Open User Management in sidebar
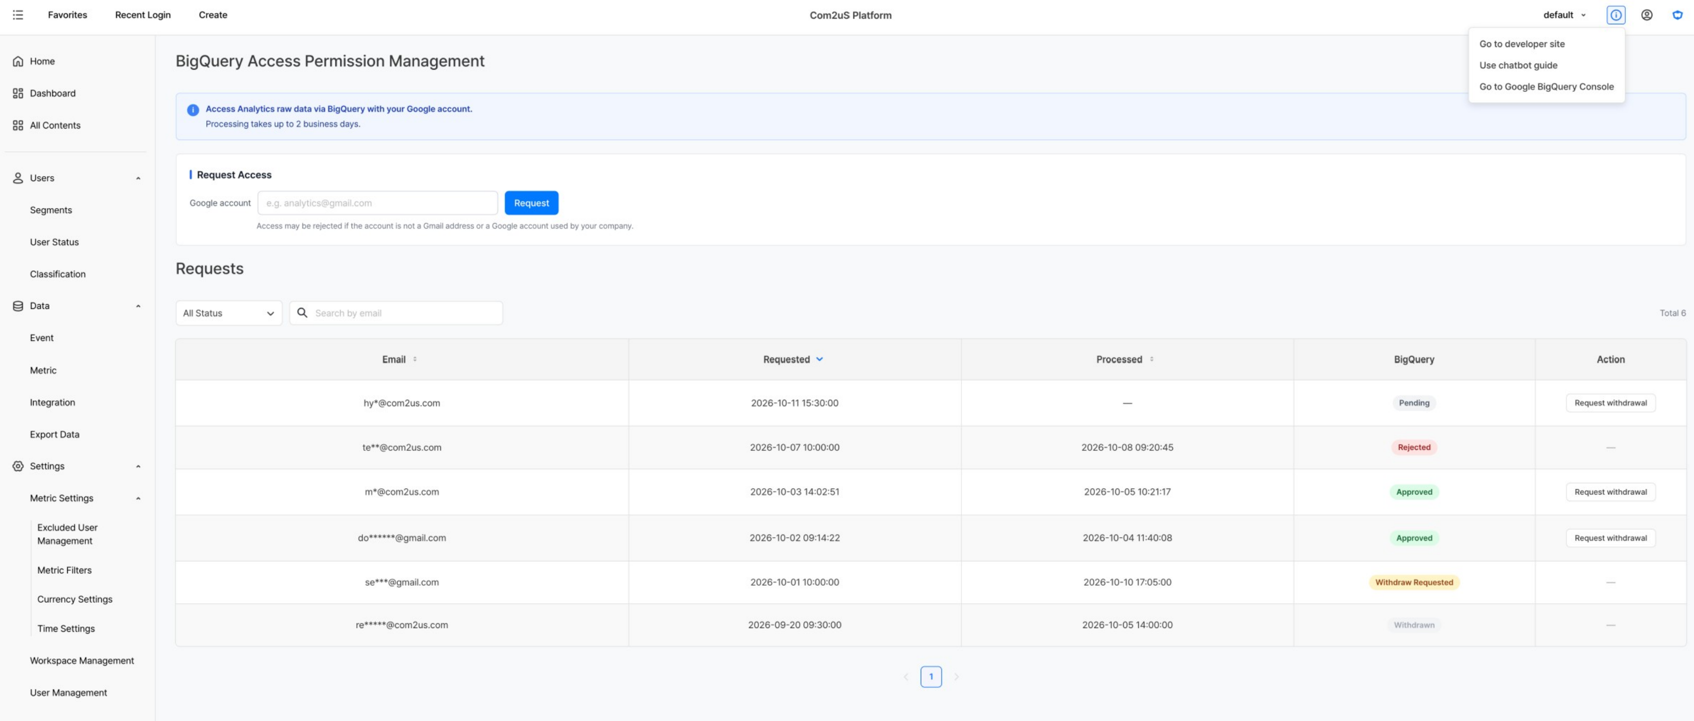1694x721 pixels. pyautogui.click(x=68, y=693)
